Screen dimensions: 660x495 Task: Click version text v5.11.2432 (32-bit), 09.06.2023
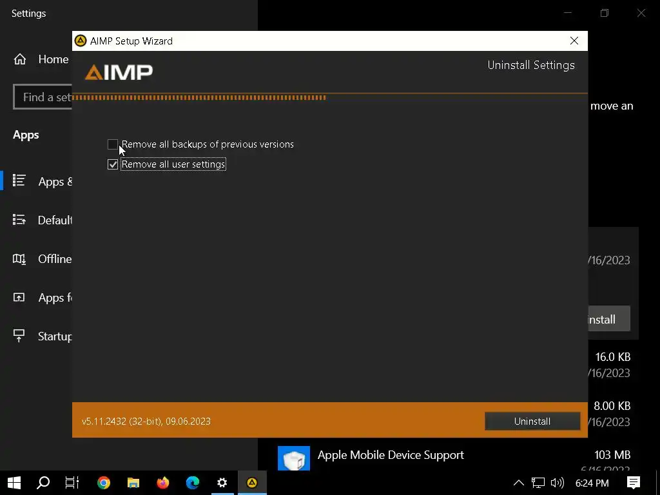pyautogui.click(x=146, y=422)
